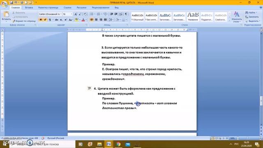
Task: Align text right
Action: [x=101, y=20]
